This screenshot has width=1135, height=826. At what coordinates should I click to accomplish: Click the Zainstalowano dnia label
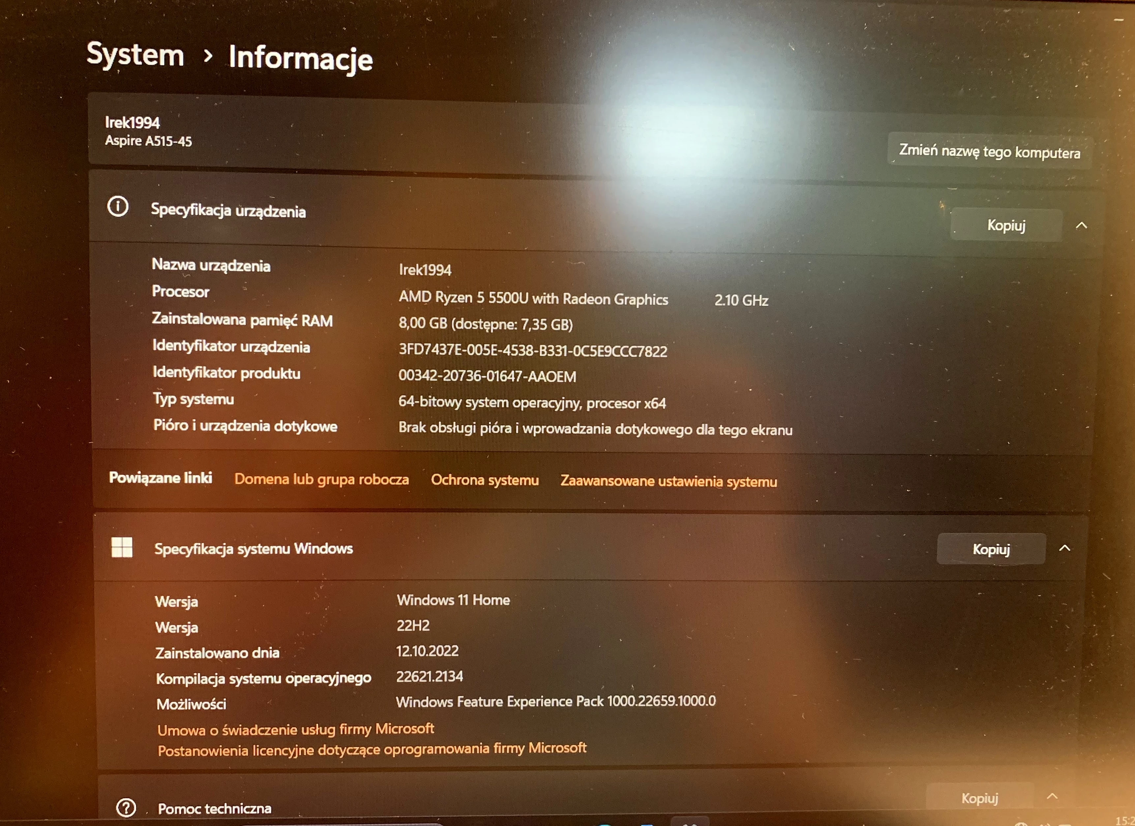click(x=217, y=653)
